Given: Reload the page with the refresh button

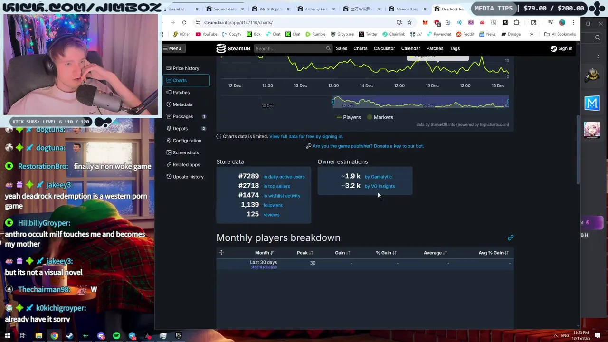Looking at the screenshot, I should click(184, 22).
